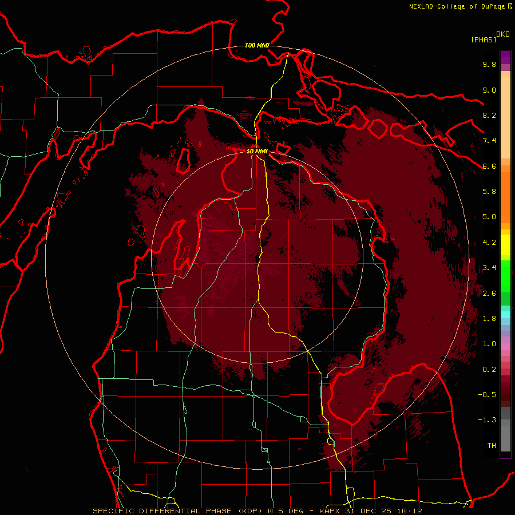The width and height of the screenshot is (515, 515).
Task: Click the TH threshold label
Action: (492, 446)
